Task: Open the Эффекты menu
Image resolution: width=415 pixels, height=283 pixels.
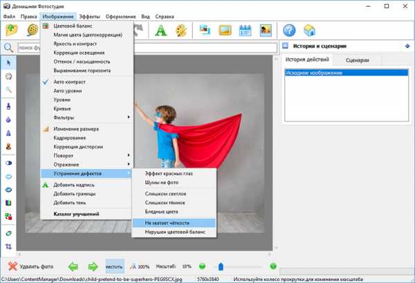Action: [89, 17]
